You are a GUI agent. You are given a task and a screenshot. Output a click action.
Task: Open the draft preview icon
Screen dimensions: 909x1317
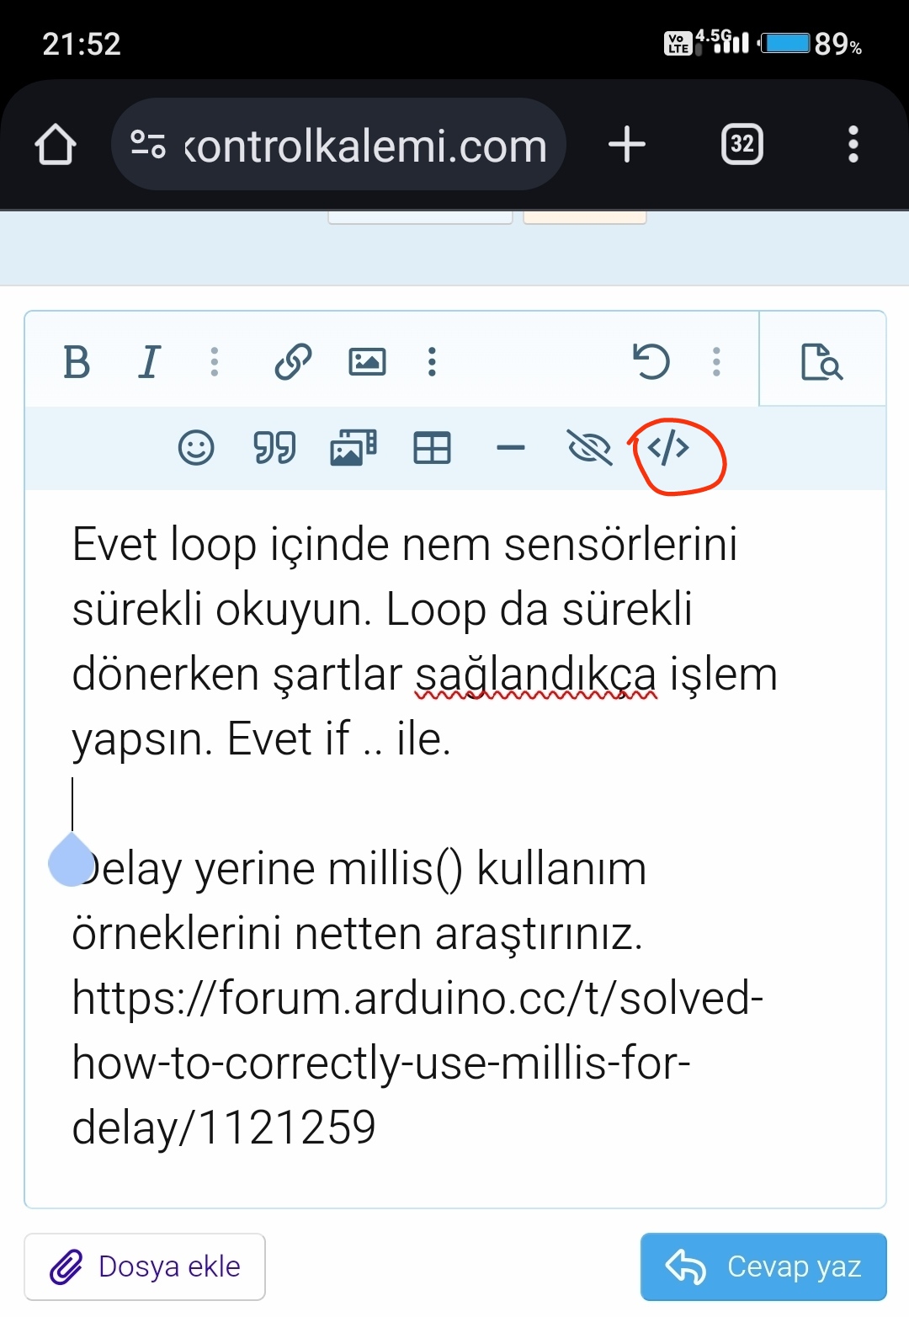(x=821, y=362)
